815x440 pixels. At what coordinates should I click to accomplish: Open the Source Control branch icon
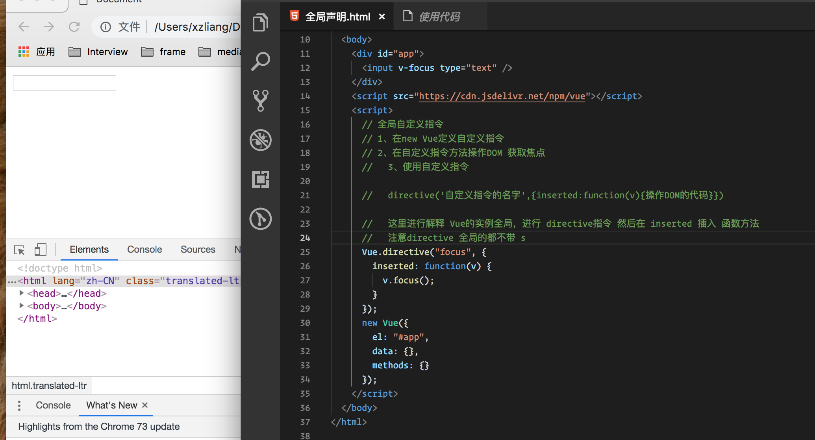pos(260,100)
